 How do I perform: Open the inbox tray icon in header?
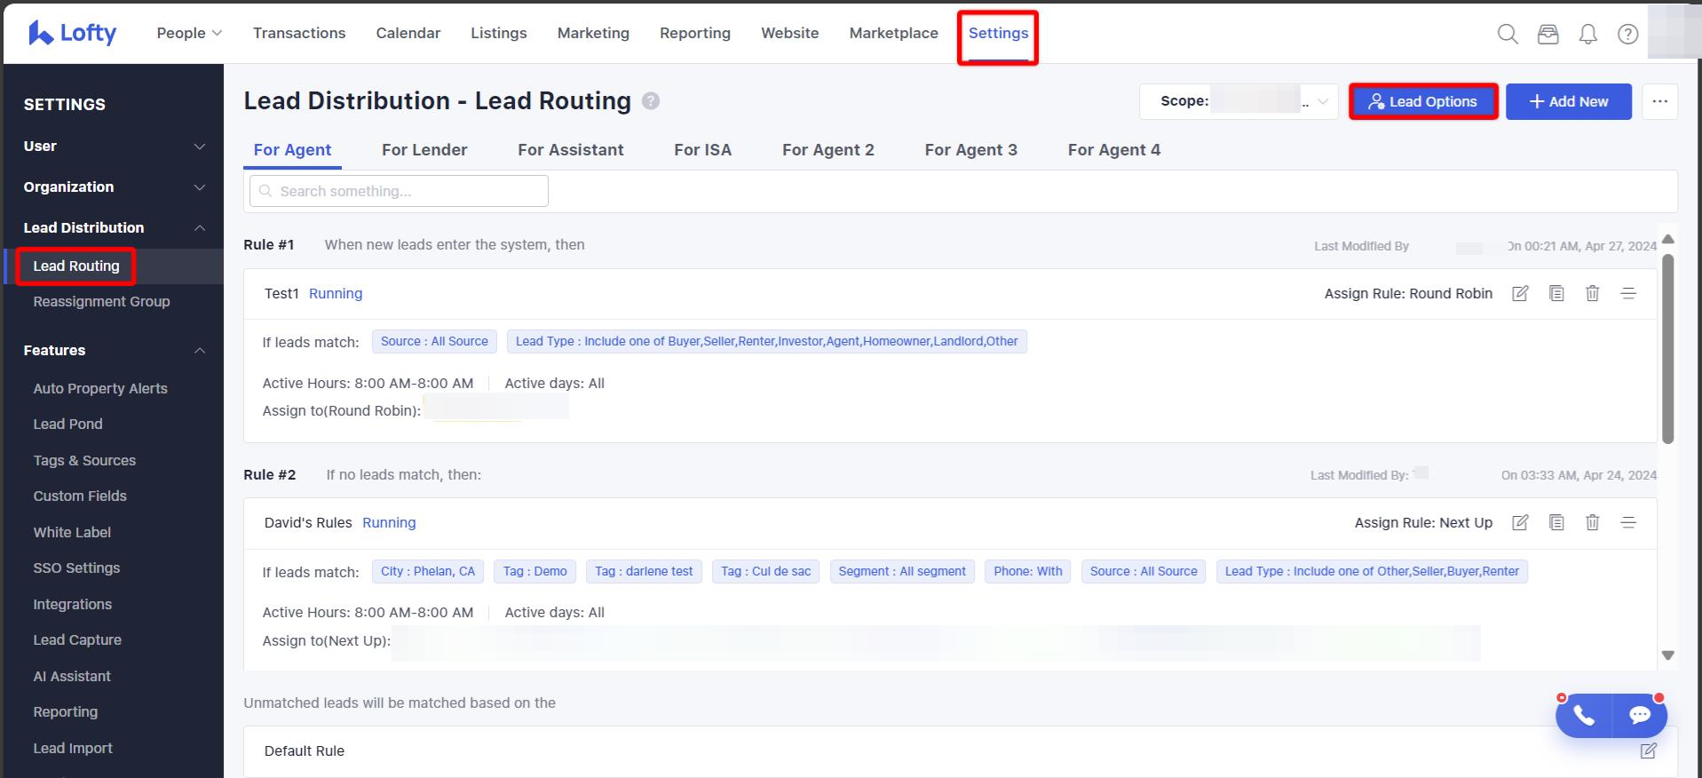point(1548,34)
